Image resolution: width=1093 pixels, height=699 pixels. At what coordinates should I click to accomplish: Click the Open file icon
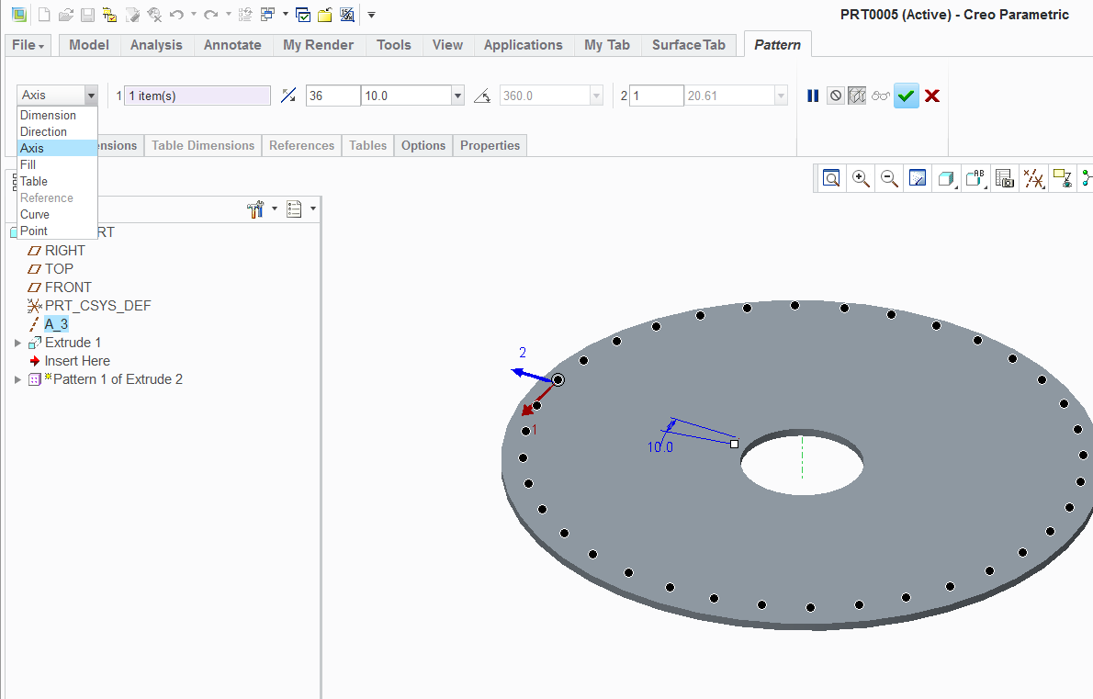coord(65,15)
